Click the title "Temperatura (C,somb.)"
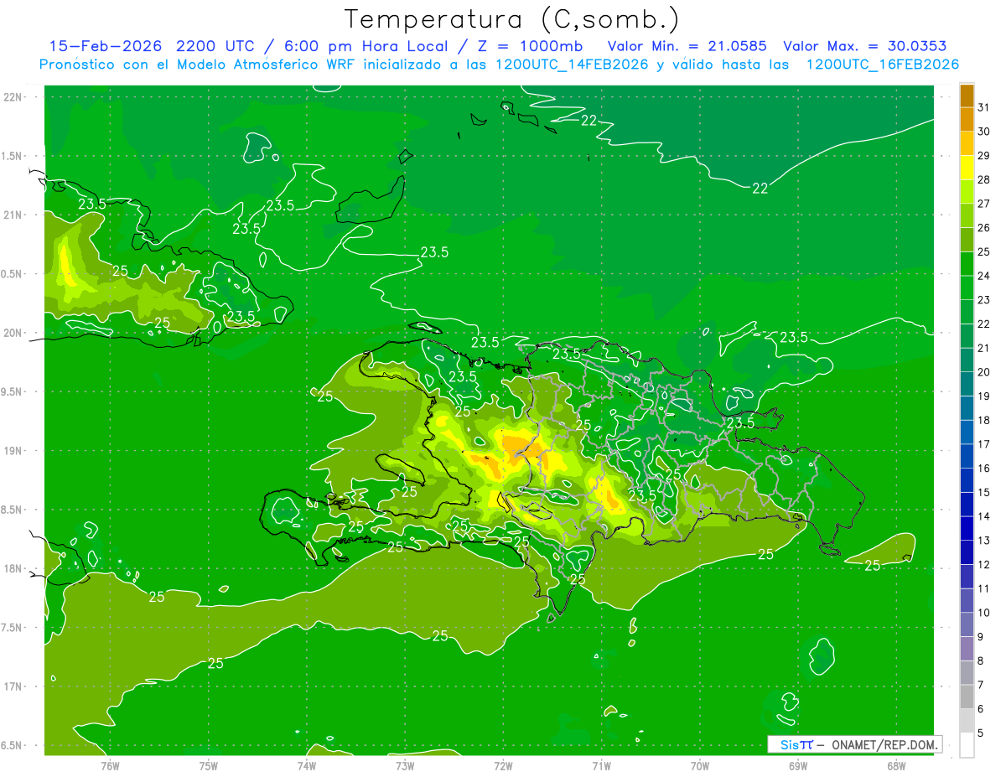Screen dimensions: 1006x777 click(x=512, y=19)
